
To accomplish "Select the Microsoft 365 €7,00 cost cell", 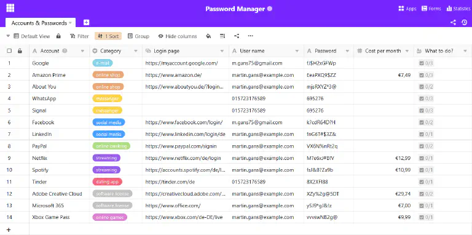I will 383,205.
